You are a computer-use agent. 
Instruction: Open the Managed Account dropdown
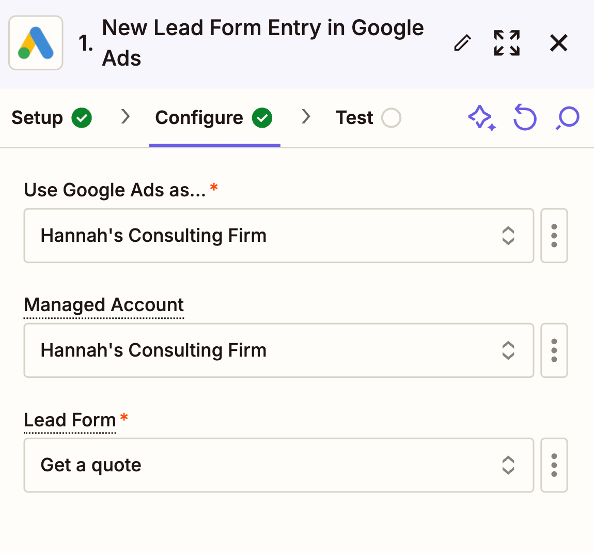pyautogui.click(x=278, y=350)
